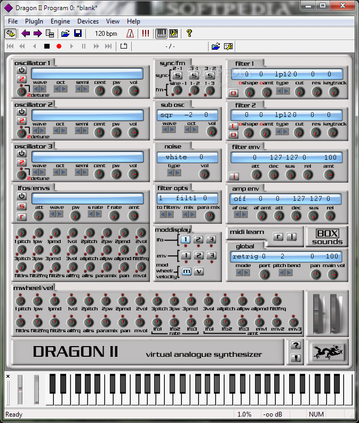Image resolution: width=359 pixels, height=423 pixels.
Task: Toggle the lfos/envs power button
Action: click(21, 196)
